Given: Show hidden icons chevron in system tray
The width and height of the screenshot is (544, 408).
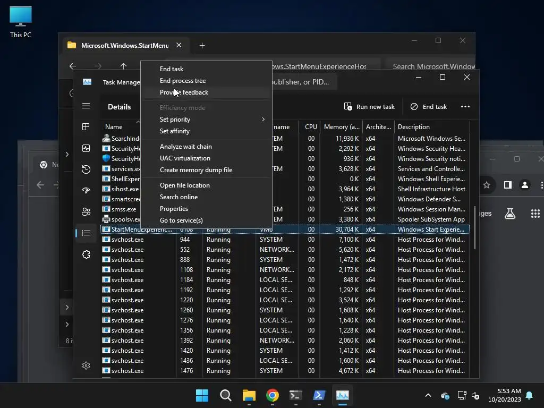Looking at the screenshot, I should coord(428,395).
